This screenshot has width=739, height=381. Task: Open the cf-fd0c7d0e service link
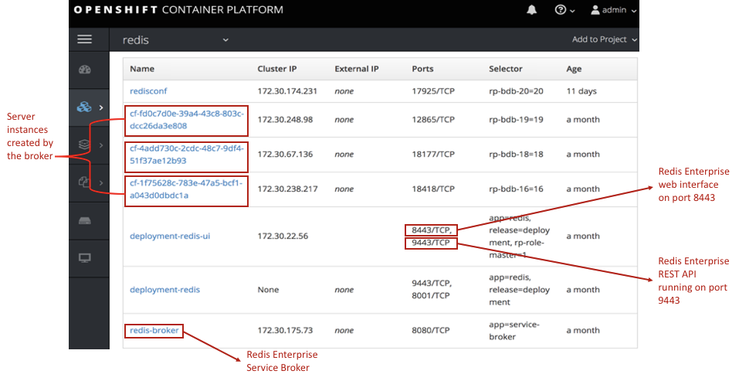[x=186, y=120]
